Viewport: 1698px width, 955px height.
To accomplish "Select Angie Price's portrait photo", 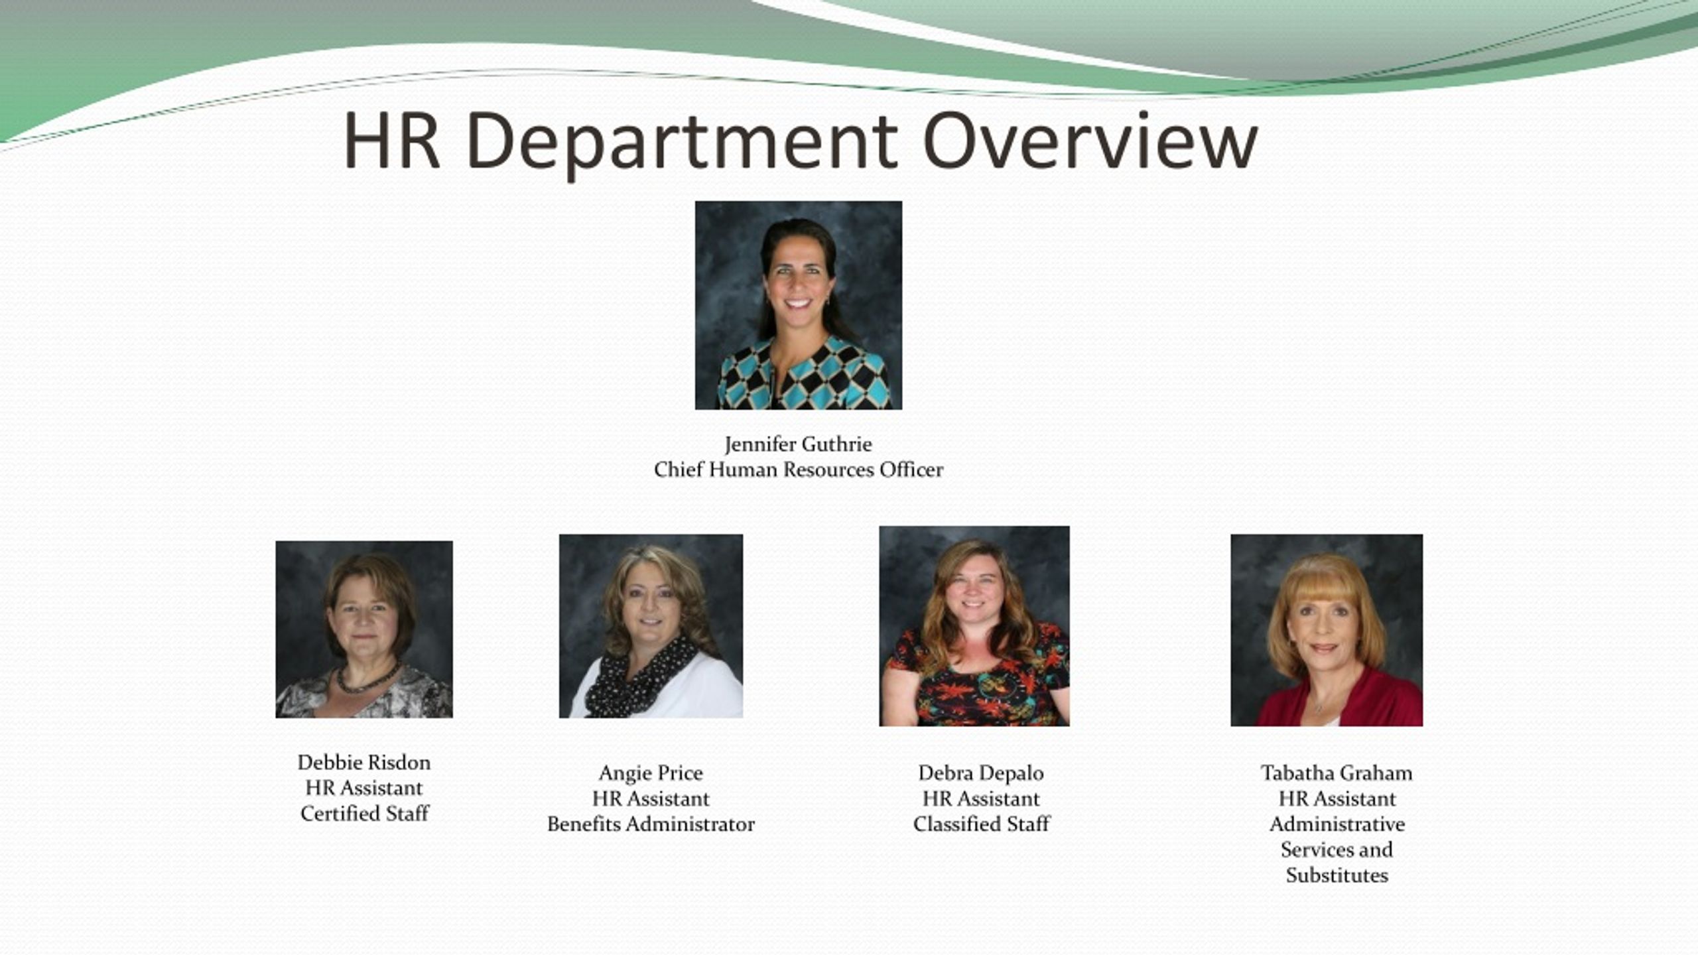I will point(651,626).
